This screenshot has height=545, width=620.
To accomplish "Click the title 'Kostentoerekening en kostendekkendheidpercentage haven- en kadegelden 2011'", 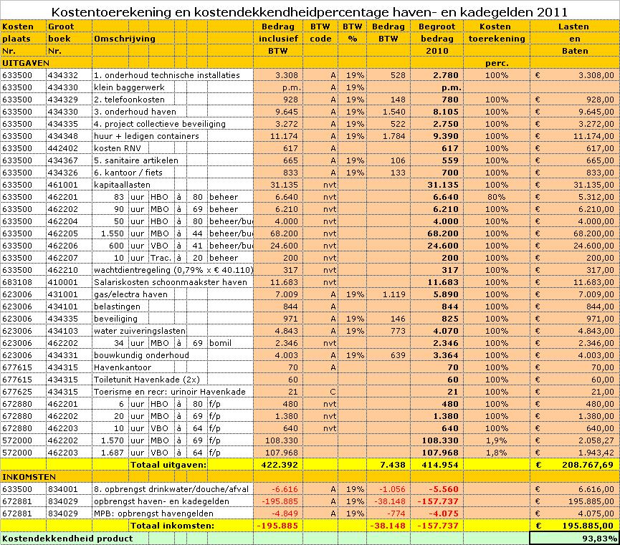I will pos(309,12).
